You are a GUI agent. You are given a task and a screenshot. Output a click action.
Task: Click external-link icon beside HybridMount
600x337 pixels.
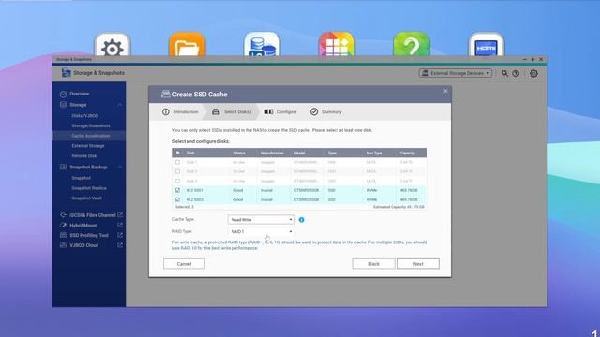(x=120, y=225)
